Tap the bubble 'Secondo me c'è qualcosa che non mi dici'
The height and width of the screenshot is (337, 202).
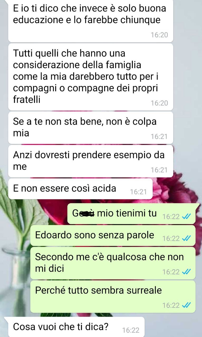tap(113, 263)
